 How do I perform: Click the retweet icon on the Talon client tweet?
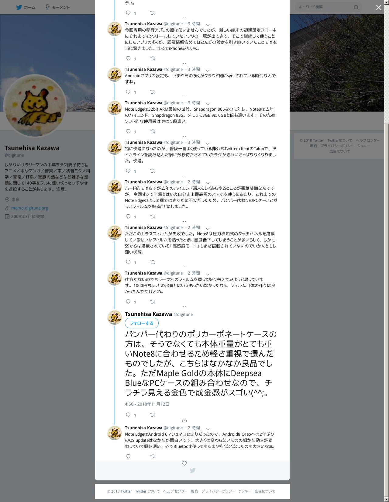(x=153, y=171)
